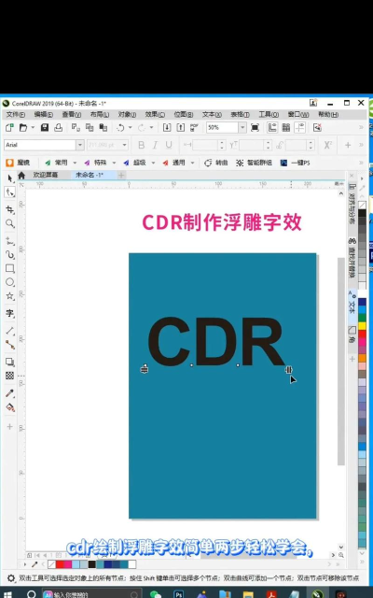
Task: Expand the undo history dropdown arrow
Action: click(131, 127)
